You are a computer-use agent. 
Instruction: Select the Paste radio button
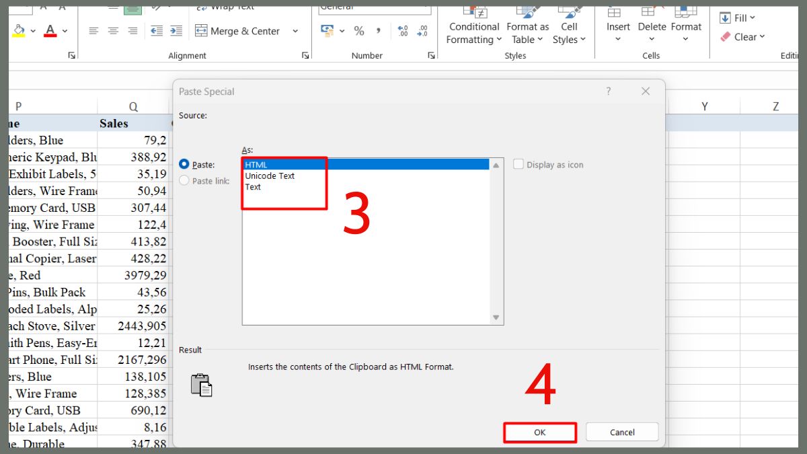[x=184, y=164]
